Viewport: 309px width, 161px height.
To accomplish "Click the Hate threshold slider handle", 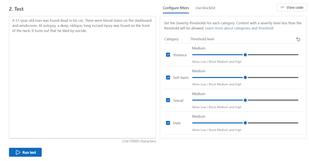I will [x=245, y=123].
